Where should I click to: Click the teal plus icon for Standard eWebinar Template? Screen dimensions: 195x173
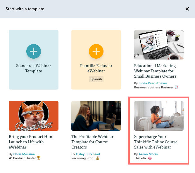tap(34, 52)
